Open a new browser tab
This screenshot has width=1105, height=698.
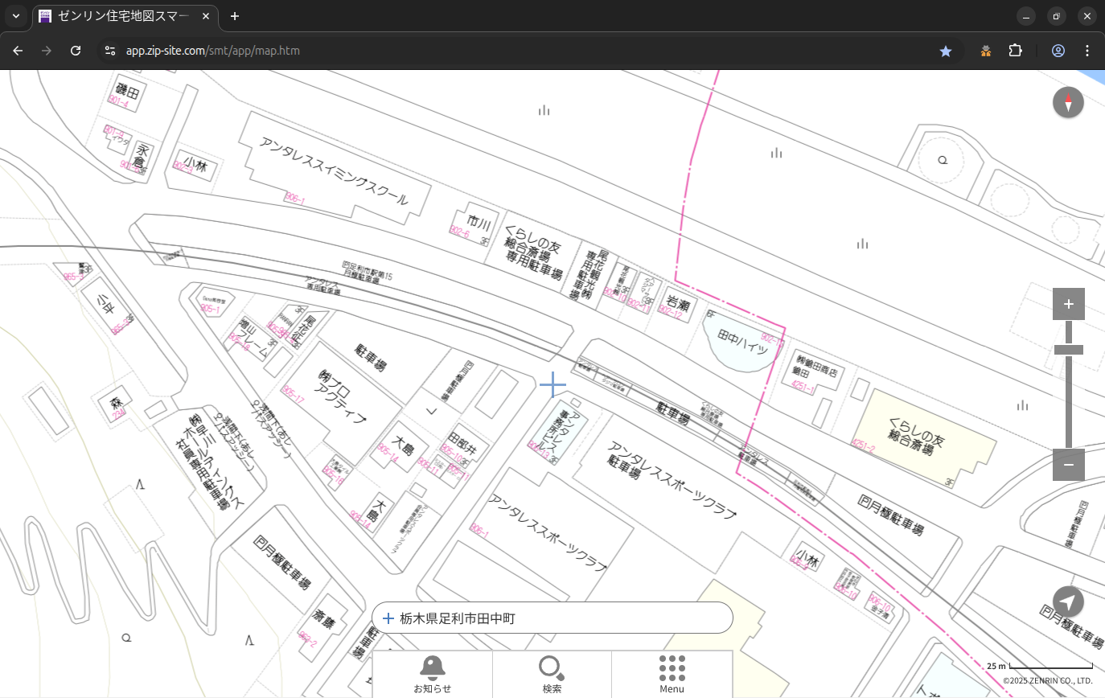pos(235,16)
